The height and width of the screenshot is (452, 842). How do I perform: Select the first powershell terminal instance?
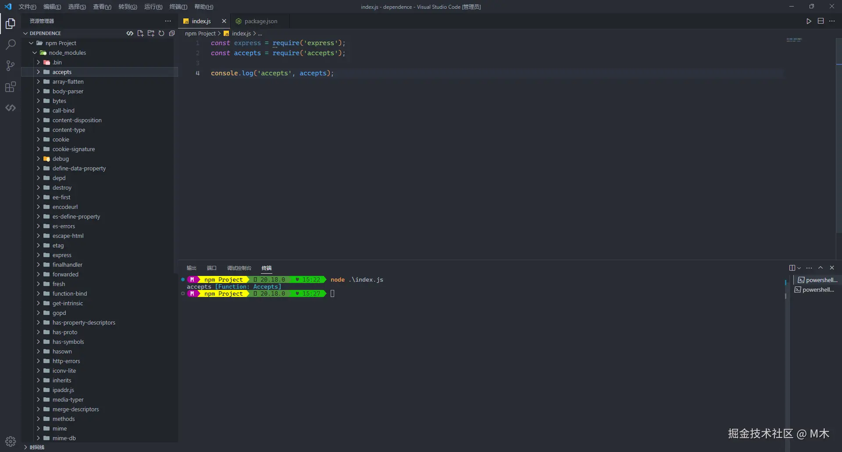817,280
